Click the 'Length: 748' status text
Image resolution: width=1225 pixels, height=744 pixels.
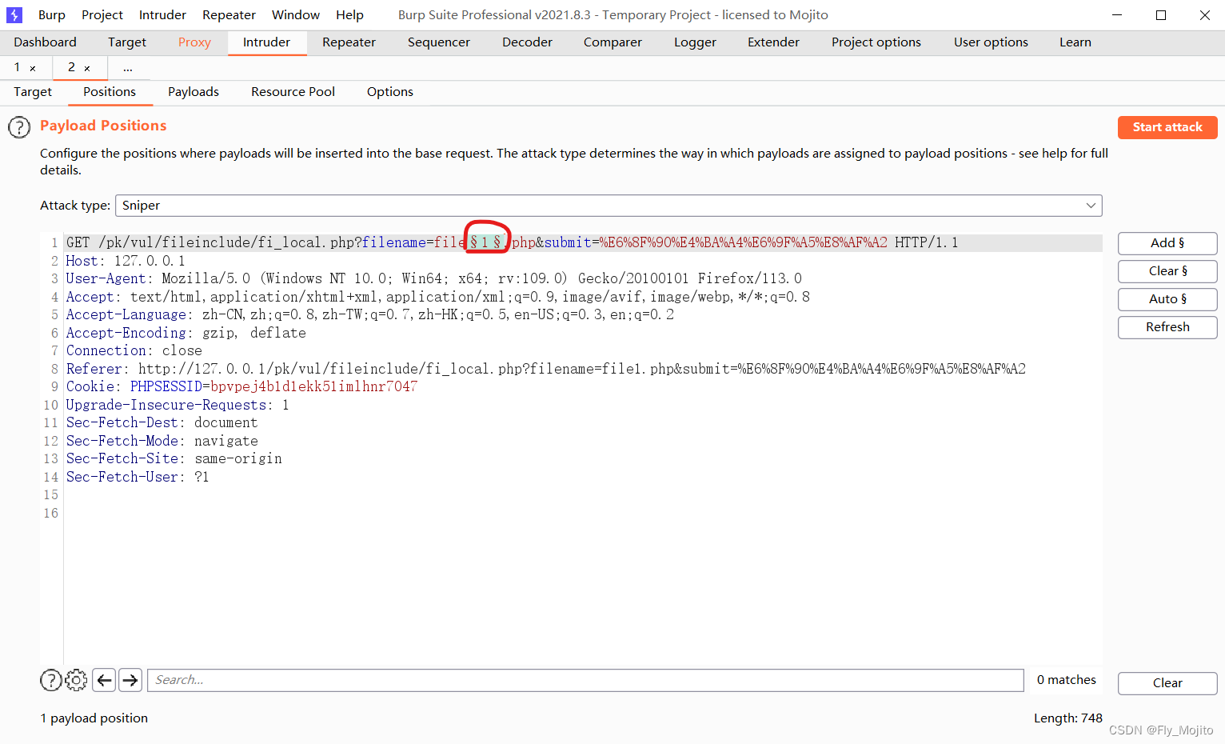1068,718
